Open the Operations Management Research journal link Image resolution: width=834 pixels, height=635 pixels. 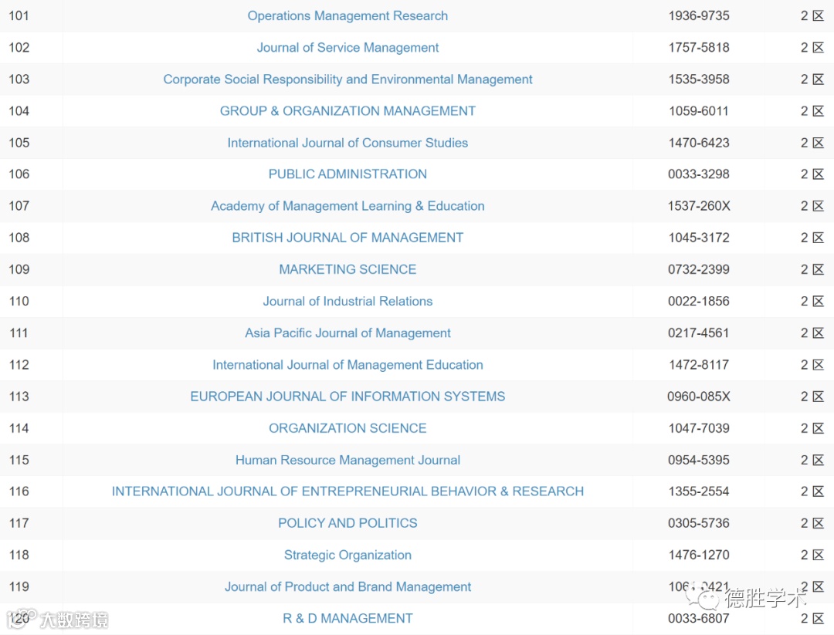(347, 16)
